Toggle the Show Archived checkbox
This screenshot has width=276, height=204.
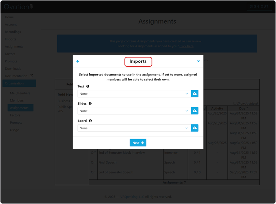tap(235, 103)
